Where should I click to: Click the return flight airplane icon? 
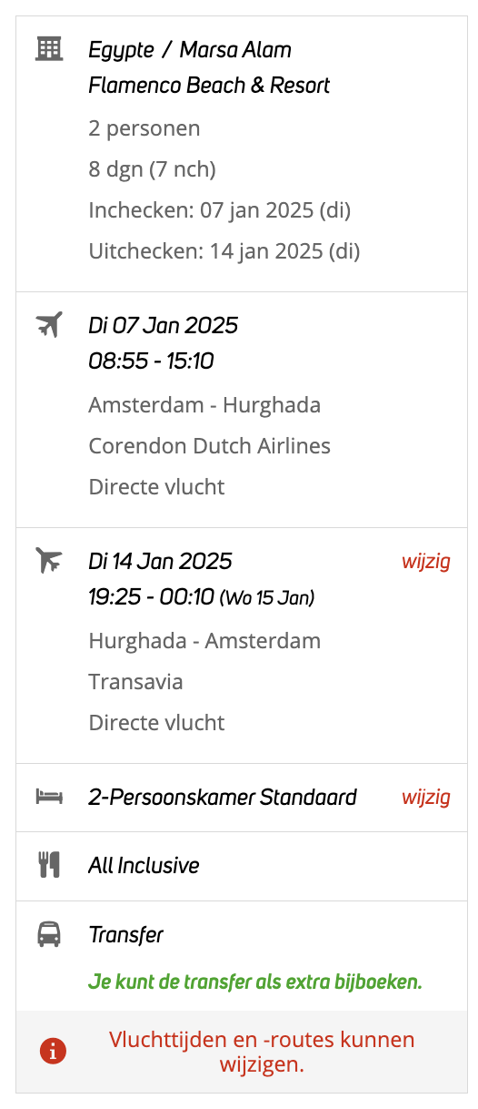click(x=49, y=559)
